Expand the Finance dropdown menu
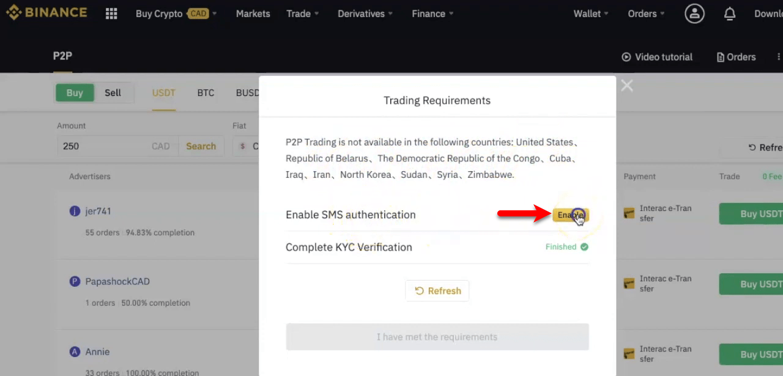Viewport: 783px width, 376px height. click(432, 13)
